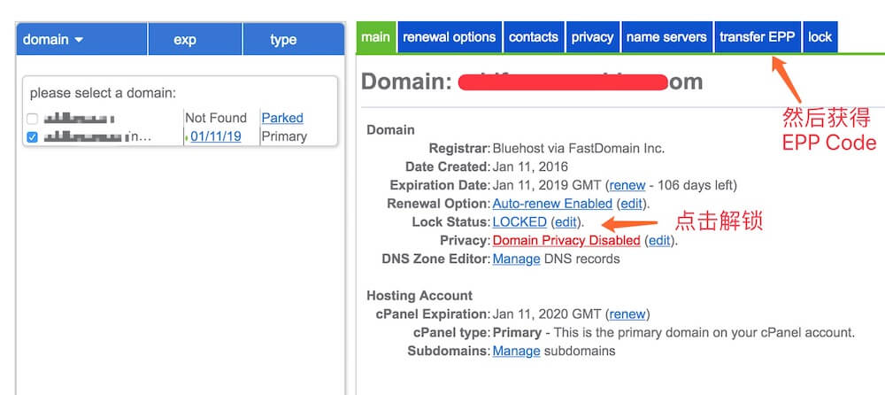Open the lock tab
Viewport: 885px width, 395px height.
click(x=820, y=37)
